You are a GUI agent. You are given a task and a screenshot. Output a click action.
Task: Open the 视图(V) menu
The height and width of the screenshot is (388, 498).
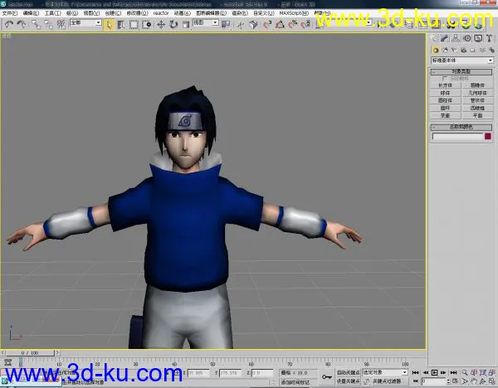(91, 13)
